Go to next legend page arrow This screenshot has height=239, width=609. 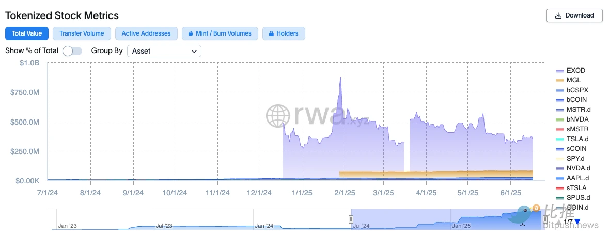[x=577, y=222]
